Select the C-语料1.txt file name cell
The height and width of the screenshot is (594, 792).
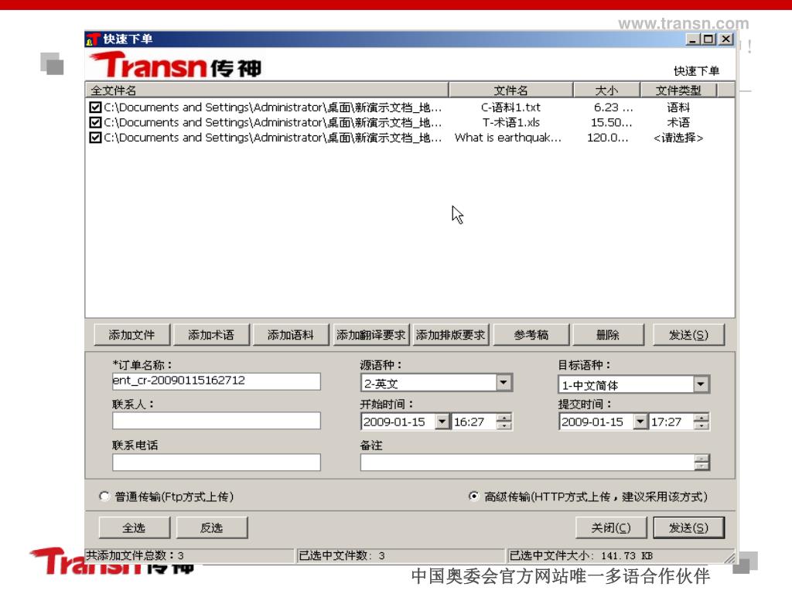(x=510, y=108)
